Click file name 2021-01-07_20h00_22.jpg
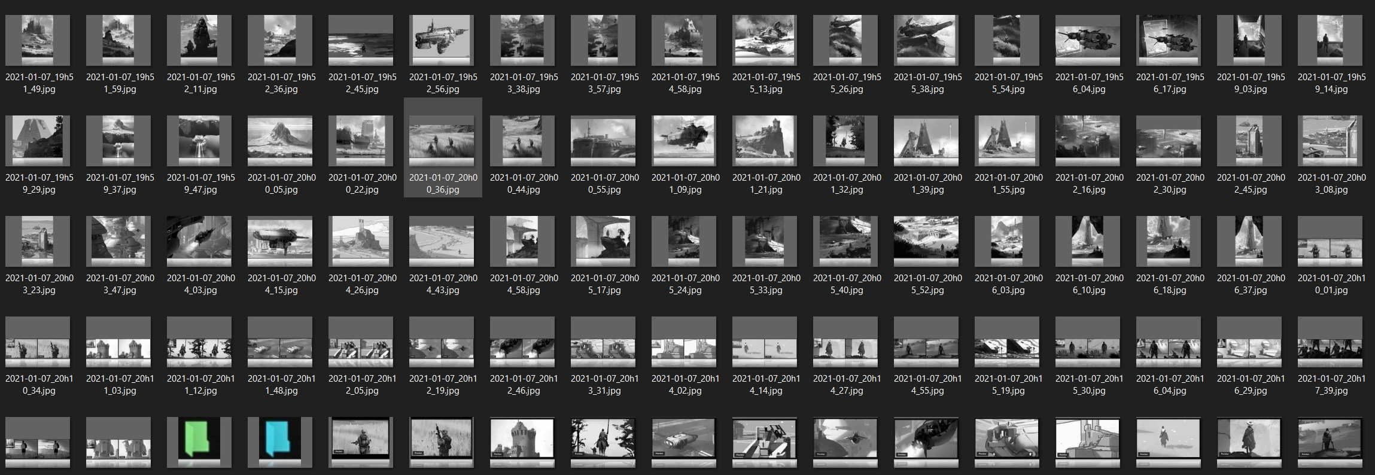This screenshot has width=1375, height=475. [363, 184]
